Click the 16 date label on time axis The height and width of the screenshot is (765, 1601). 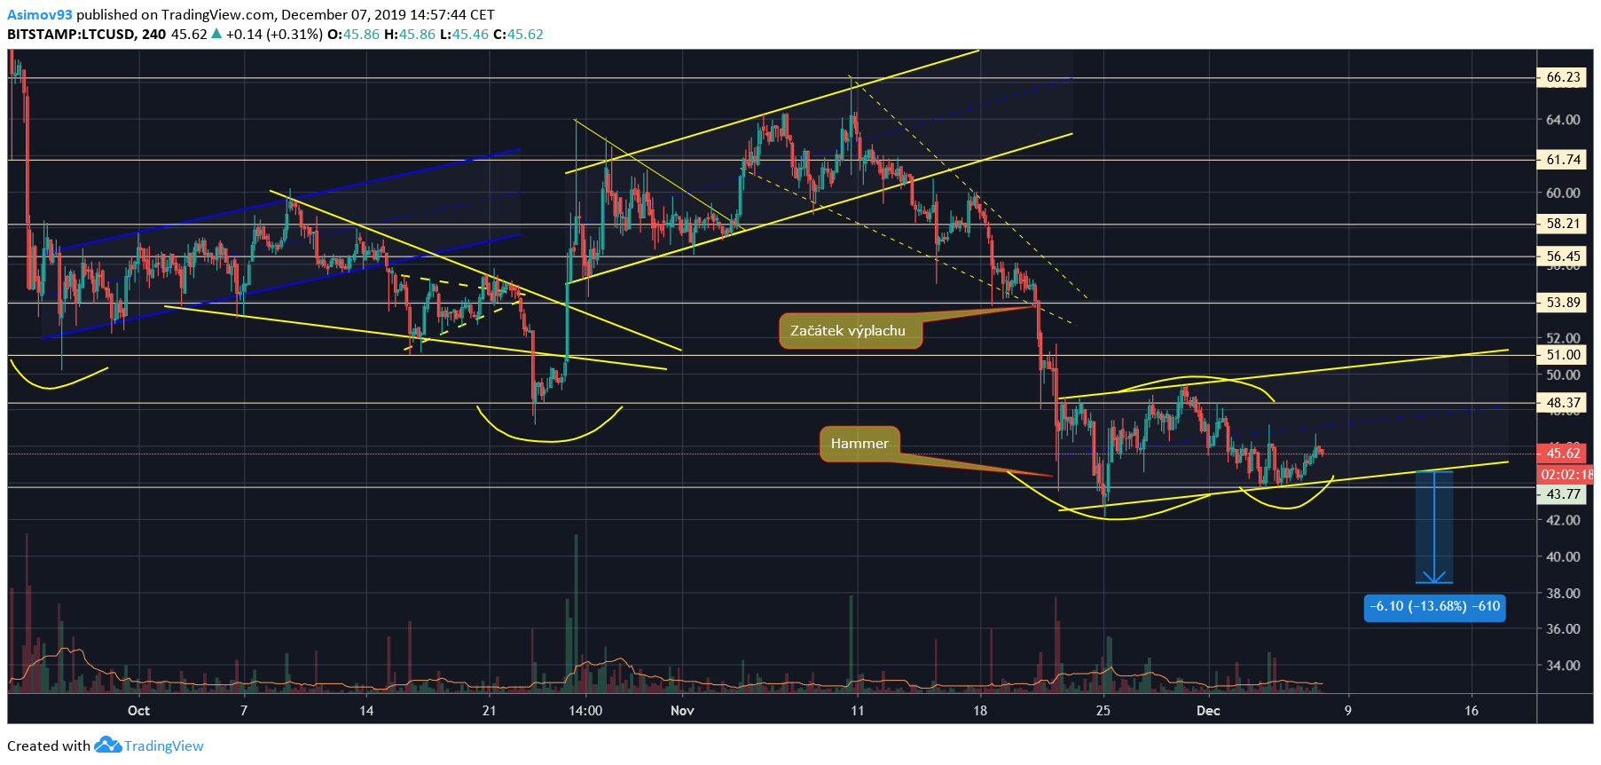click(1472, 710)
